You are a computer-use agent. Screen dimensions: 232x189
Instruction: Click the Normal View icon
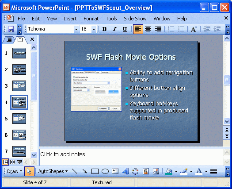click(5, 162)
